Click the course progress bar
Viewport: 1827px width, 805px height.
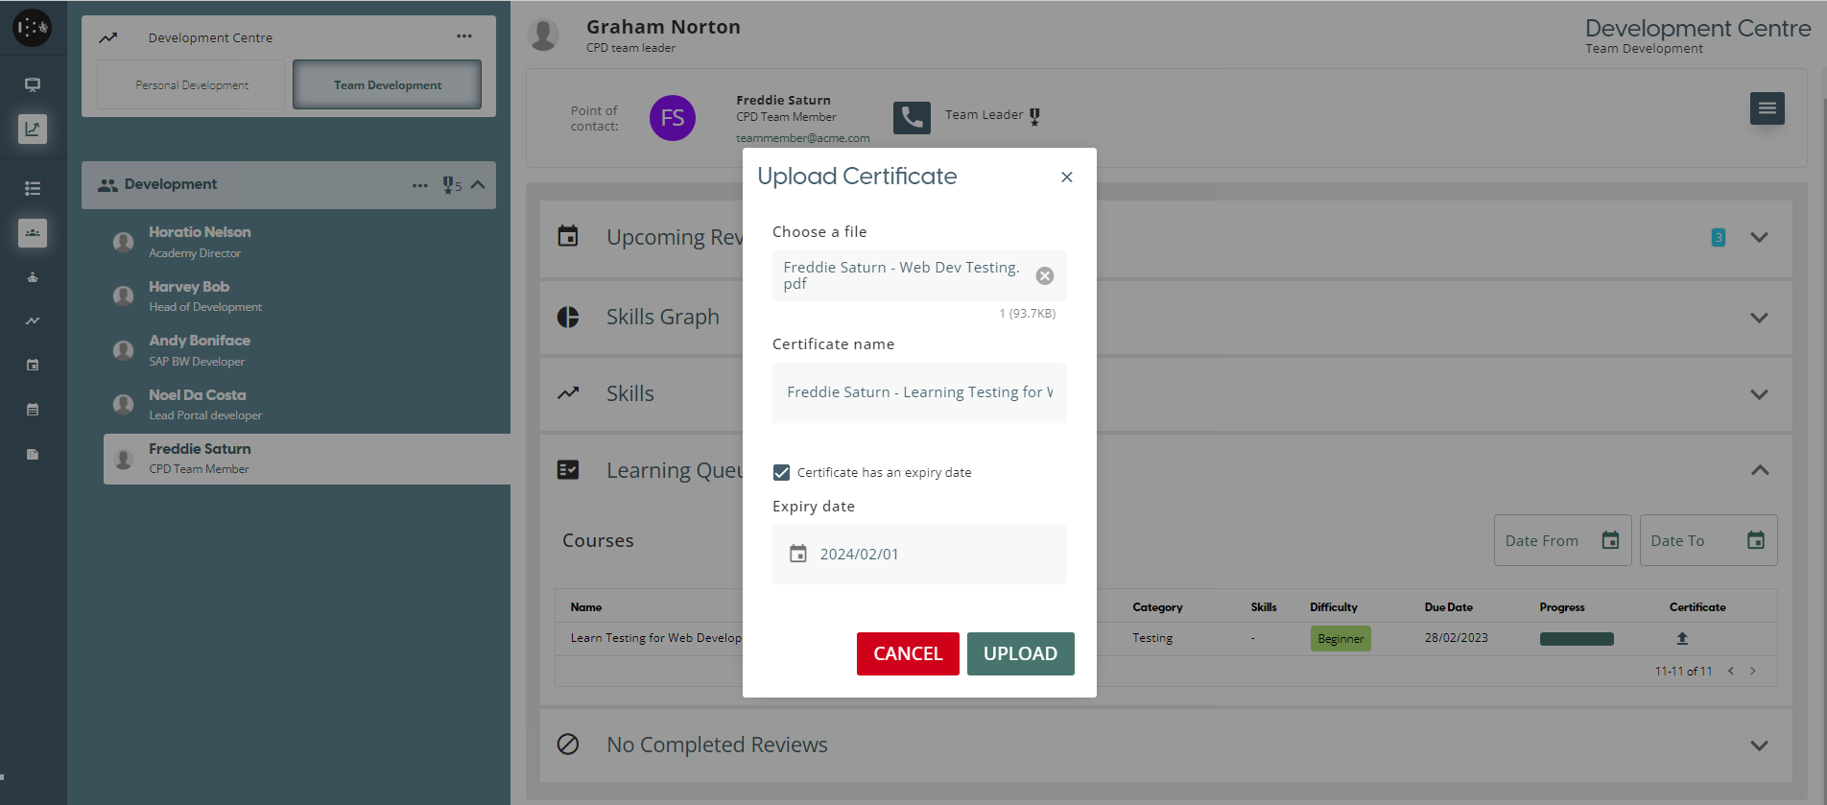tap(1576, 639)
